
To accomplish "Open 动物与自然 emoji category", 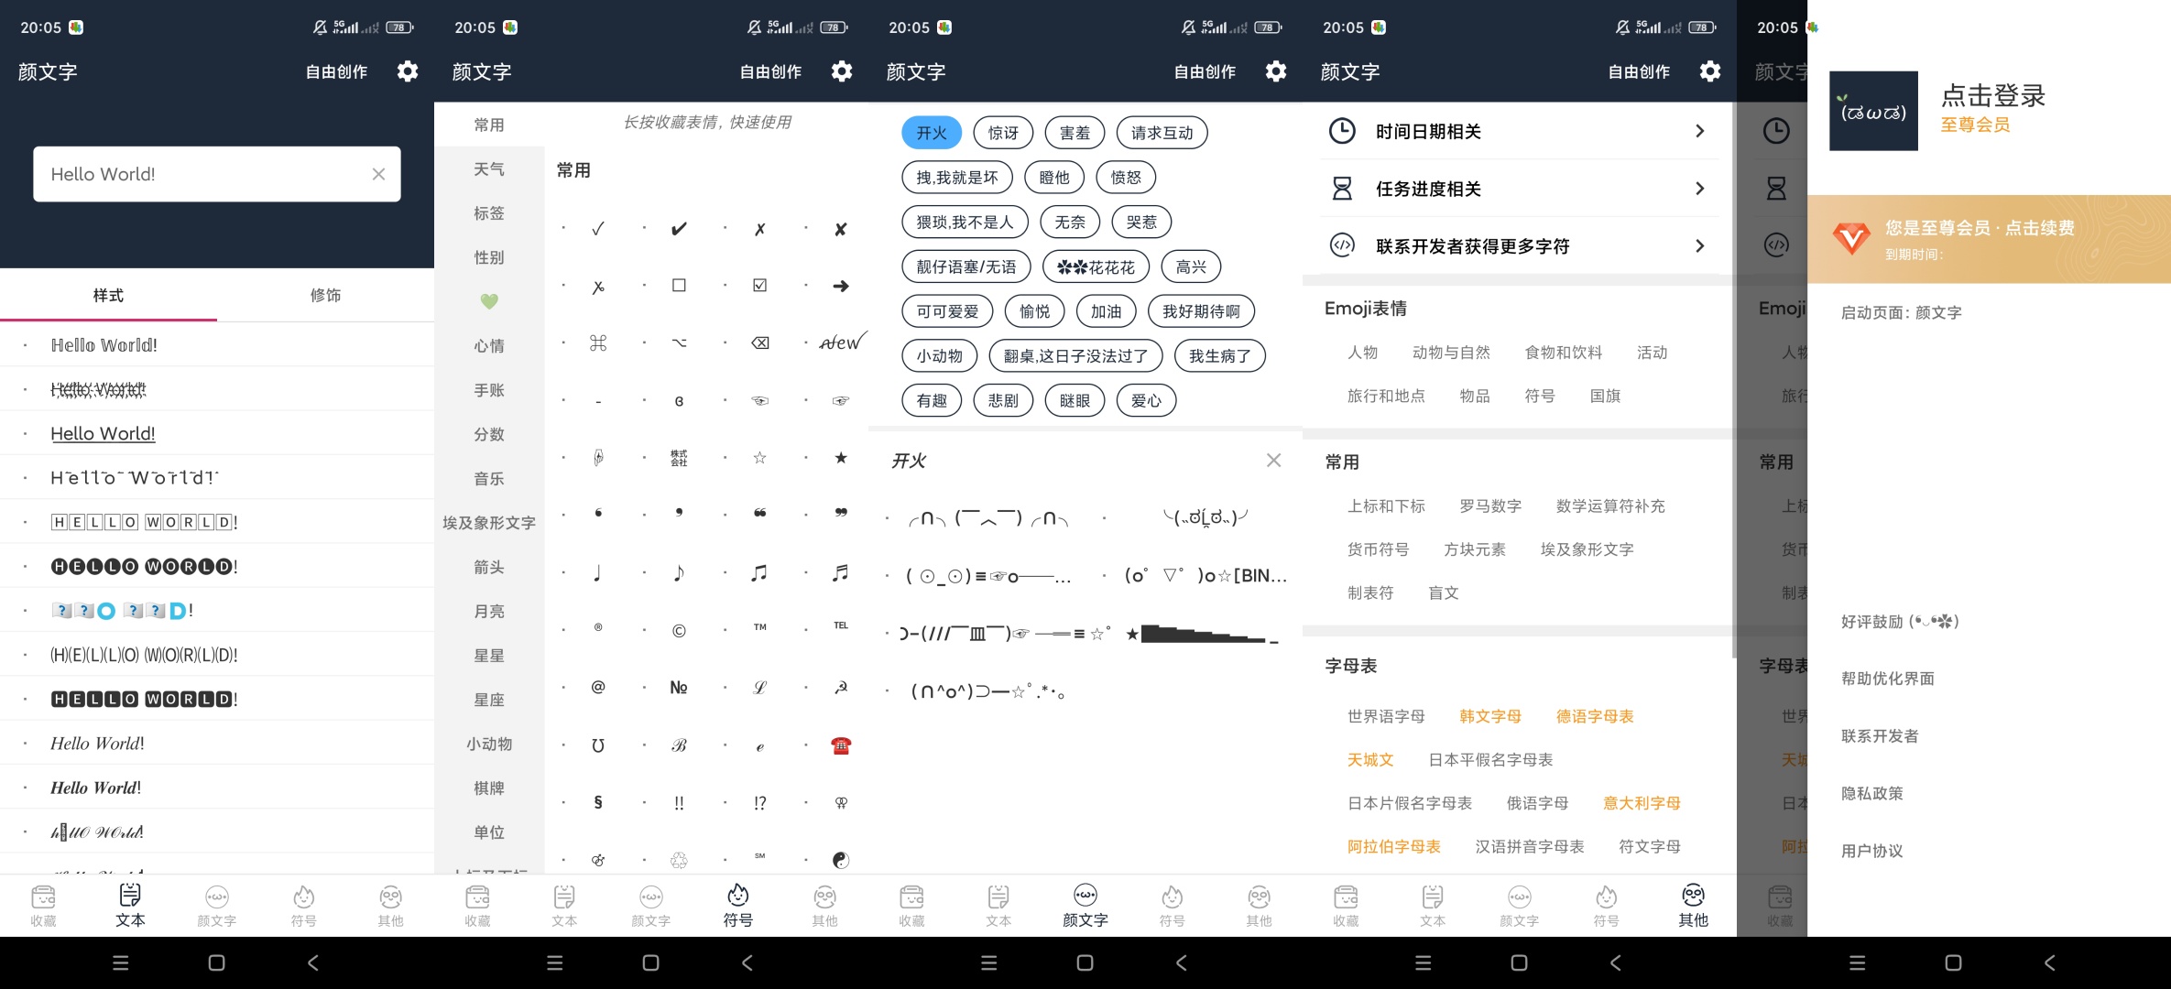I will 1451,353.
